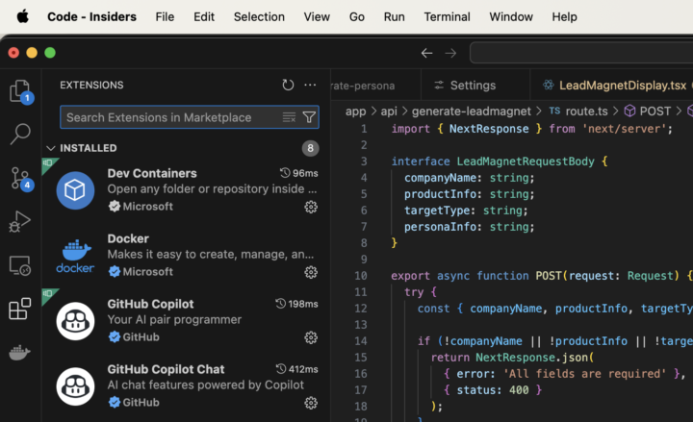Image resolution: width=693 pixels, height=422 pixels.
Task: Select the GitHub Copilot extension logo
Action: 75,321
